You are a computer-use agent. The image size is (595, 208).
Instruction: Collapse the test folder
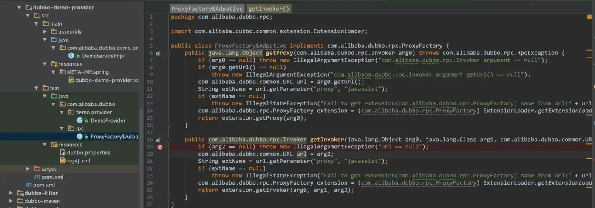(x=37, y=88)
